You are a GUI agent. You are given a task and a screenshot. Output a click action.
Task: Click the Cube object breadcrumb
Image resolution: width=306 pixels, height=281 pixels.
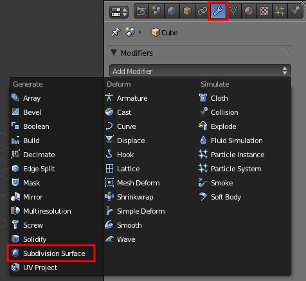pos(165,33)
